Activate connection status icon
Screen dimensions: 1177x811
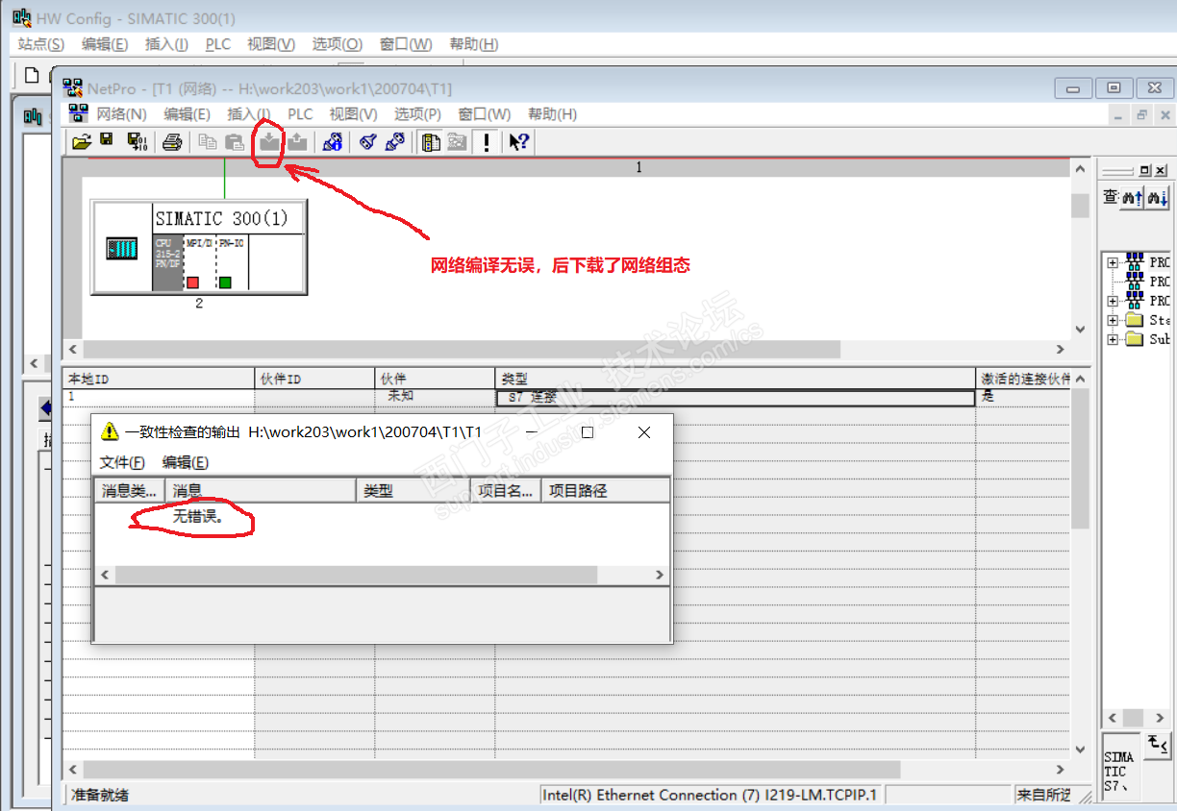[367, 142]
